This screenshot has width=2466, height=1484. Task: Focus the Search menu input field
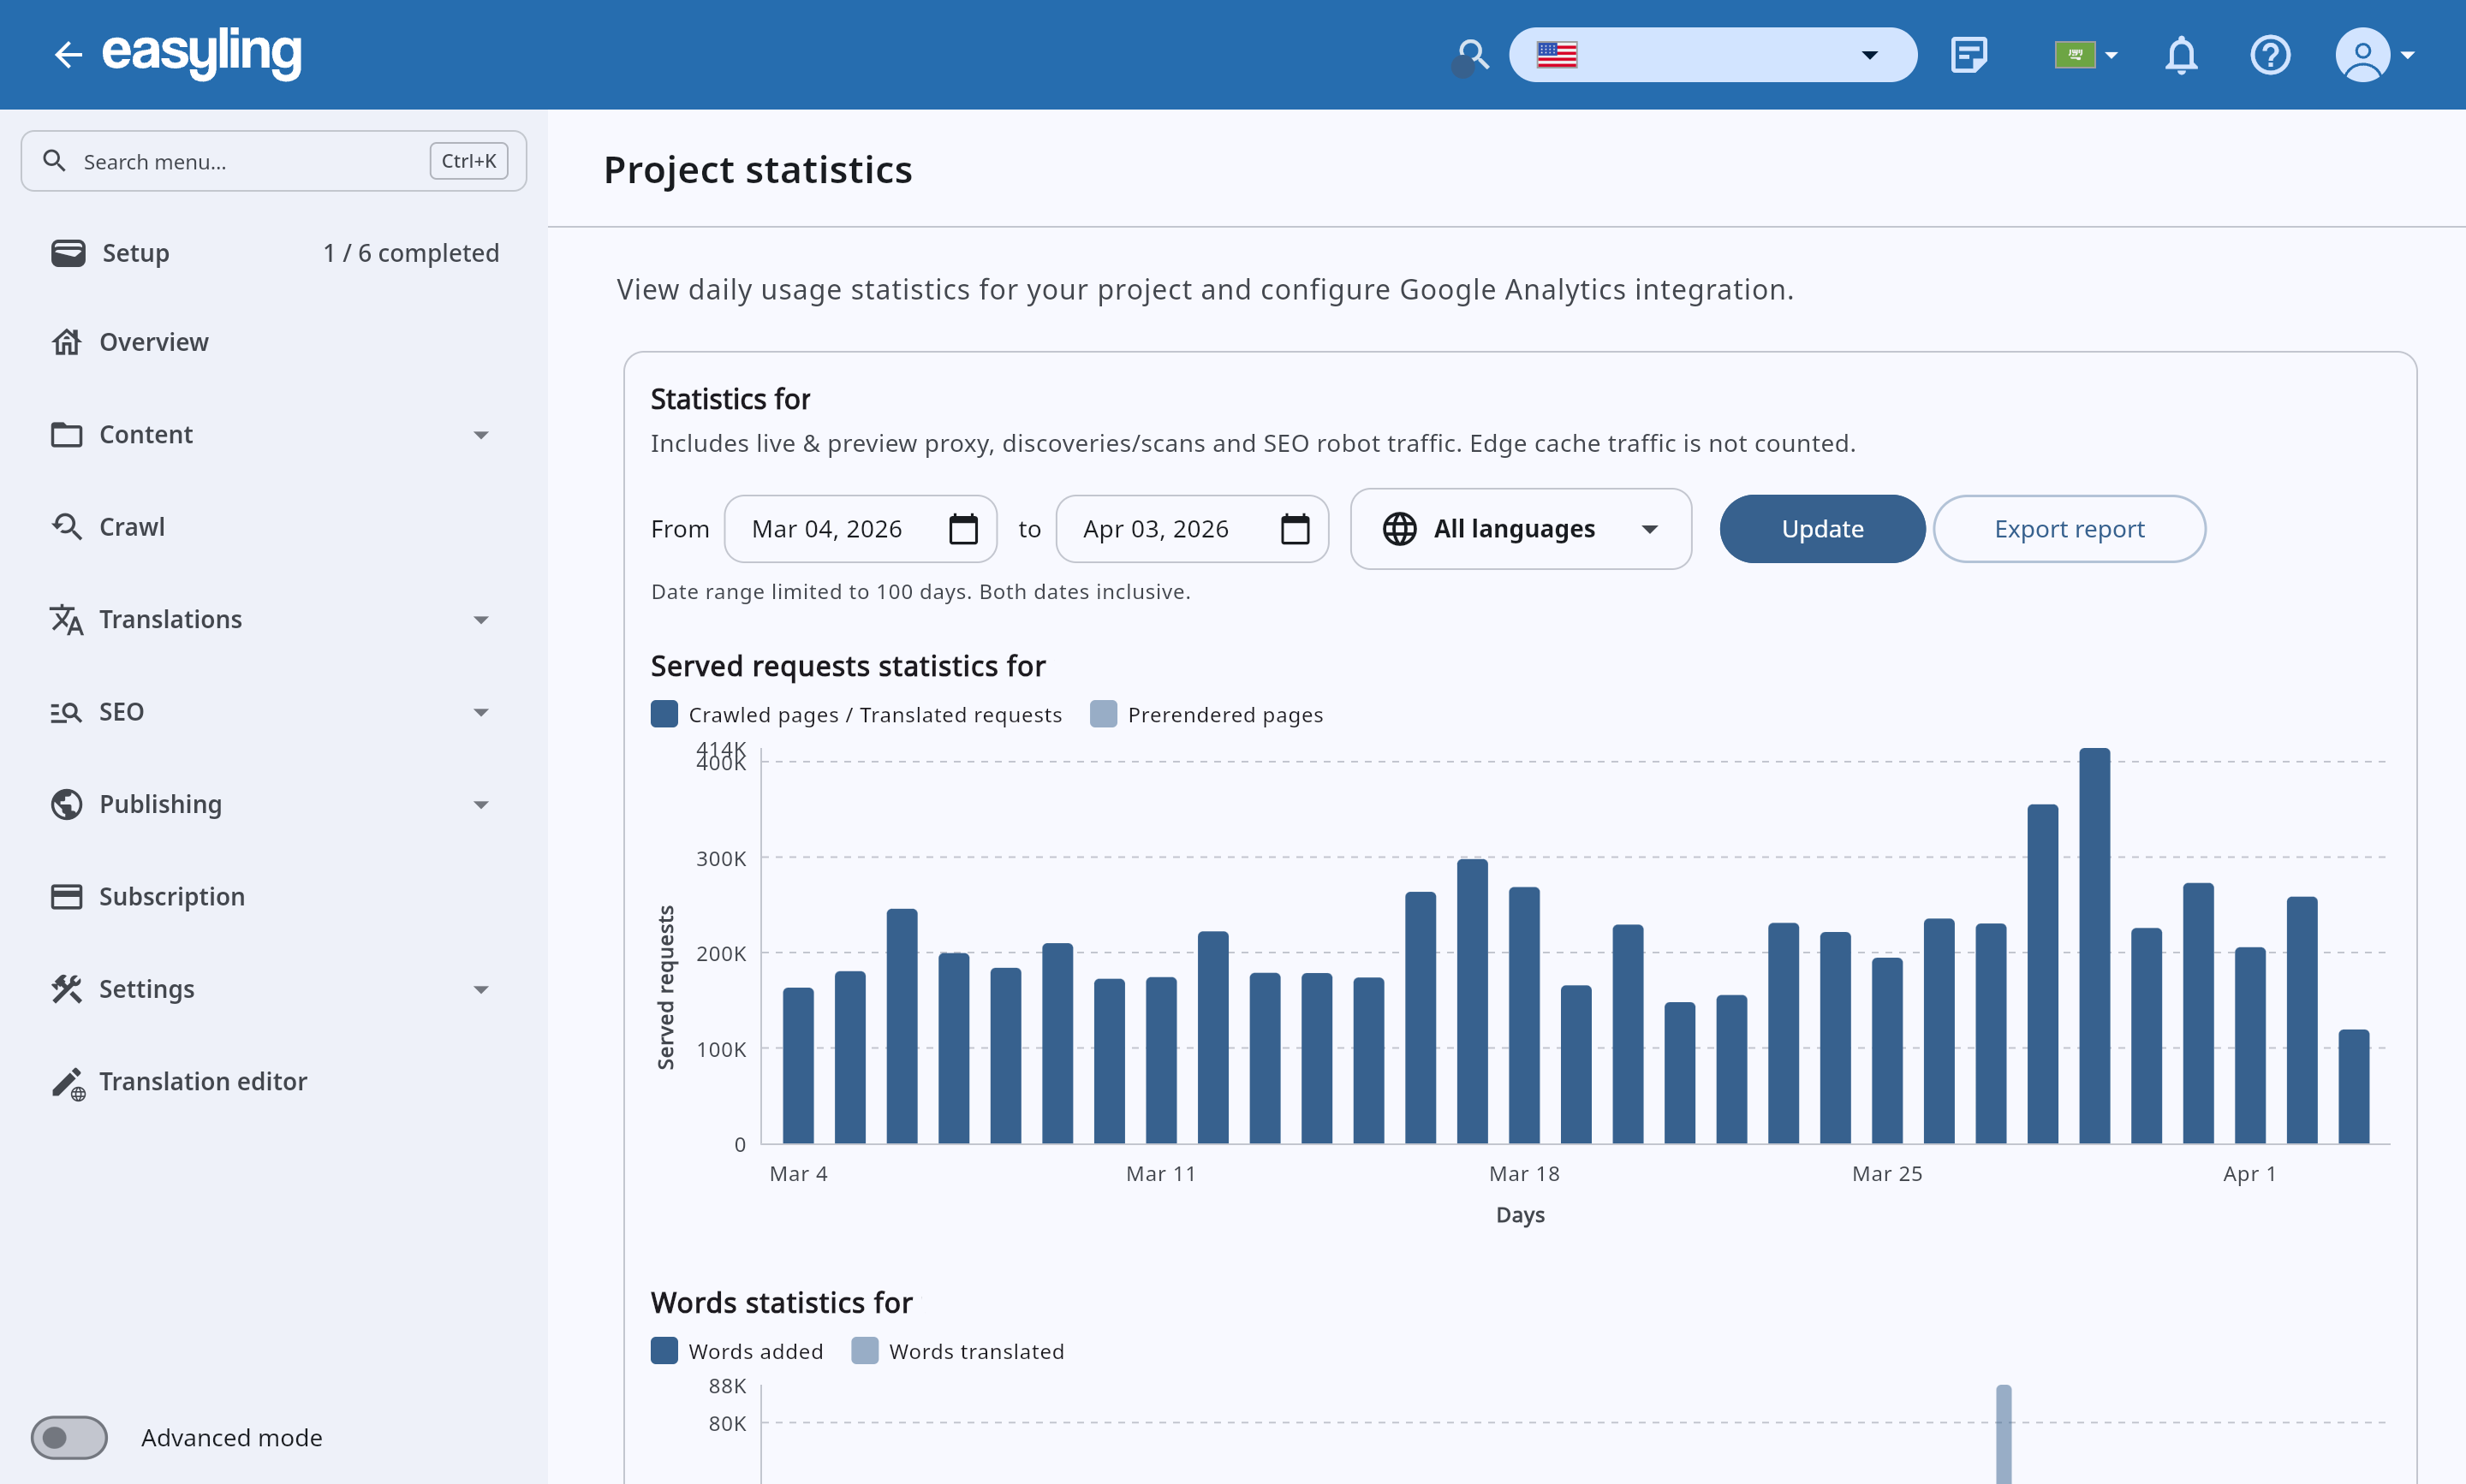[250, 161]
